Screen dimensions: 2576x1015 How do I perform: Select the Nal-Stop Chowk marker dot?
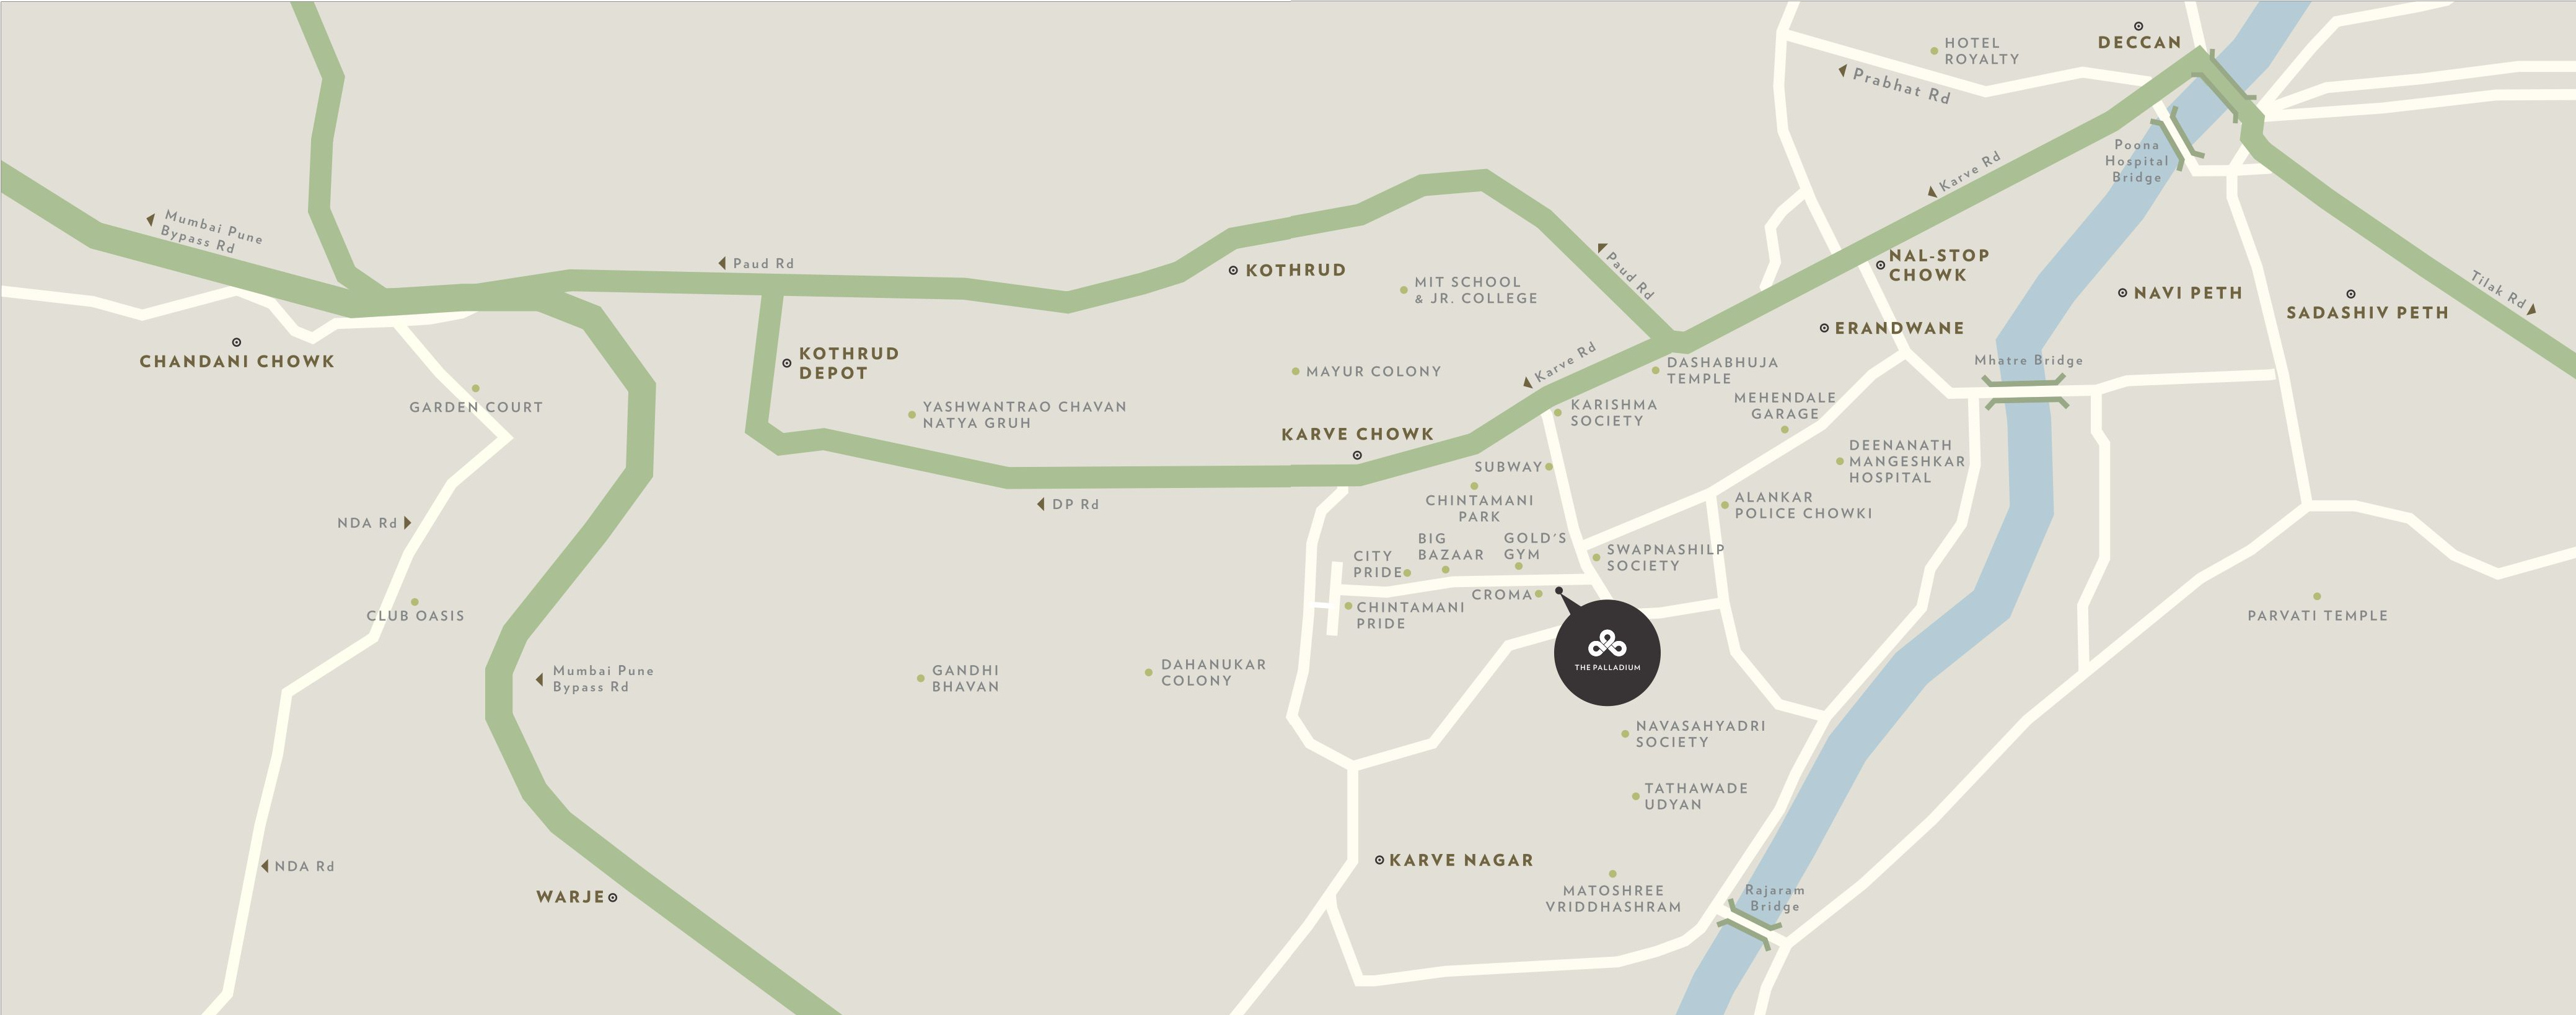1880,266
